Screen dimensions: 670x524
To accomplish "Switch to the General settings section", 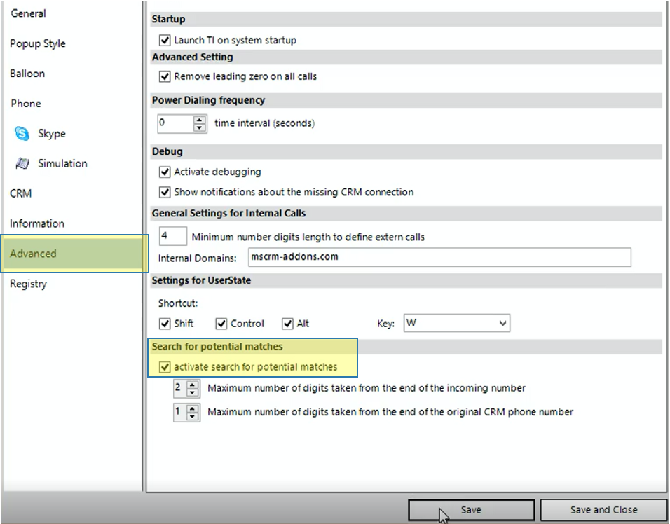I will tap(28, 13).
